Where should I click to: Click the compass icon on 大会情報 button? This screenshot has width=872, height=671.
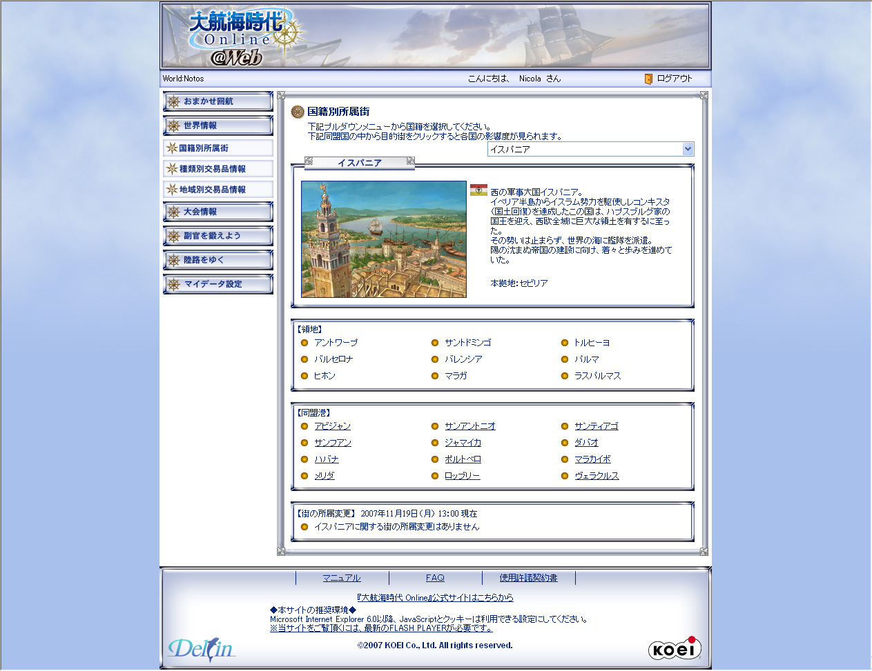[173, 212]
